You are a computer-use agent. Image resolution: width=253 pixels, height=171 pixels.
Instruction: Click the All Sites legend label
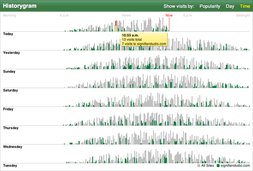pyautogui.click(x=207, y=166)
